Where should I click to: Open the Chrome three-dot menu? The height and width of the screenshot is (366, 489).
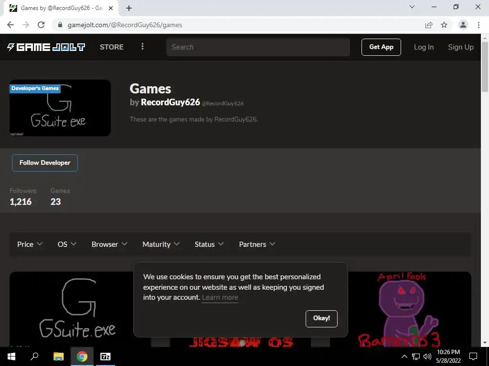[478, 25]
